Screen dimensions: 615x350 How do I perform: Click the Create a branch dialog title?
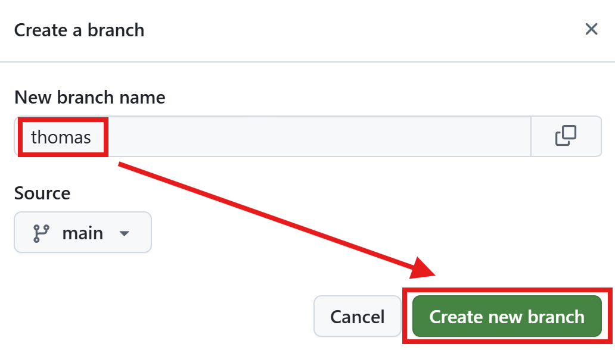click(x=79, y=30)
